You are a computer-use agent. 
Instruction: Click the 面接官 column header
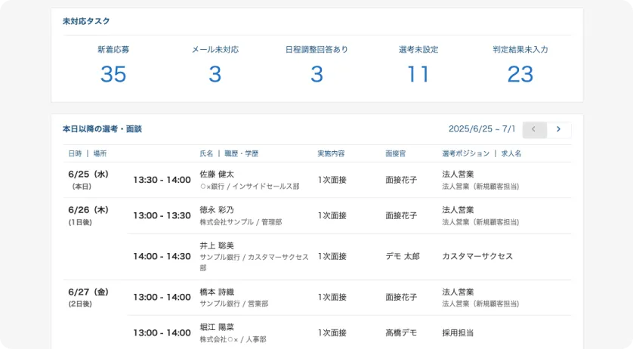[395, 153]
